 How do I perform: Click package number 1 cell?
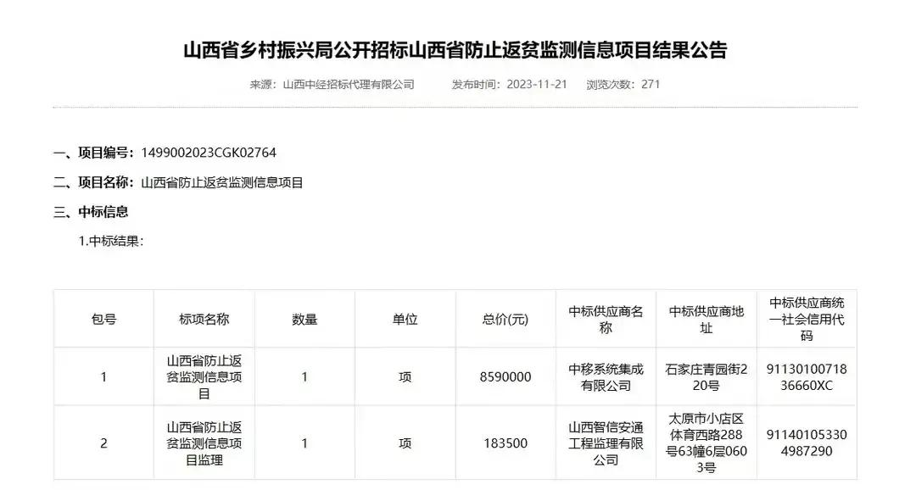(x=104, y=377)
